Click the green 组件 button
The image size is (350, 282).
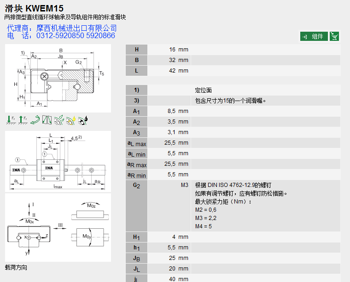point(314,36)
